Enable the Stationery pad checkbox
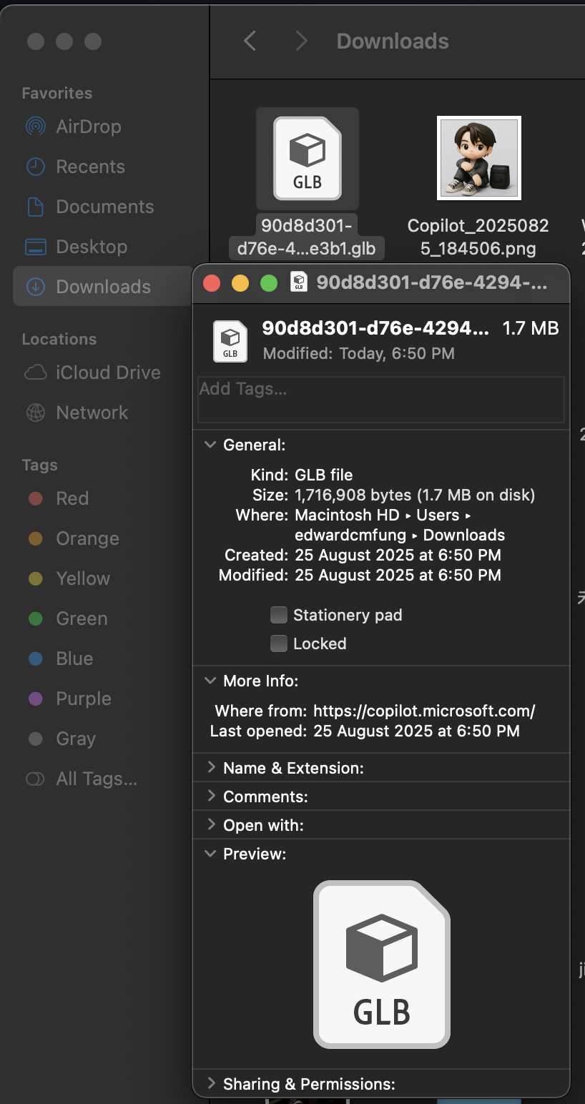This screenshot has width=585, height=1104. click(x=279, y=615)
